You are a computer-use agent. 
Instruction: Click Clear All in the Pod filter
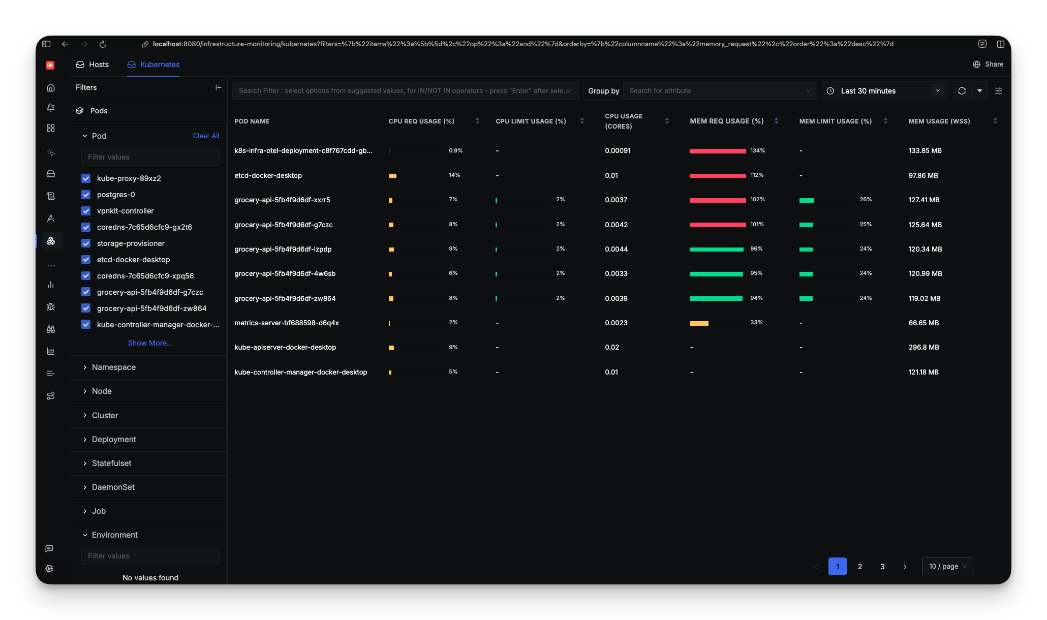tap(205, 136)
